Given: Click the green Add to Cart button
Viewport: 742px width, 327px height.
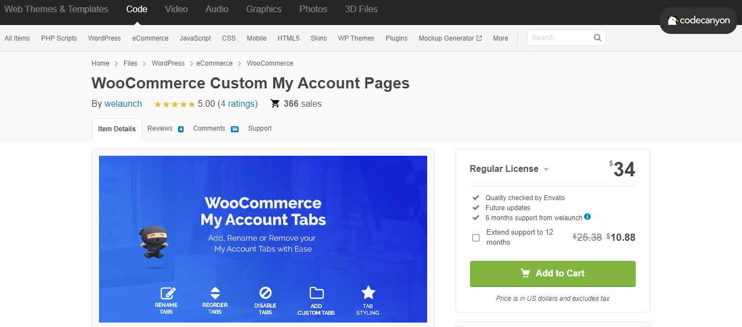Looking at the screenshot, I should [x=552, y=273].
